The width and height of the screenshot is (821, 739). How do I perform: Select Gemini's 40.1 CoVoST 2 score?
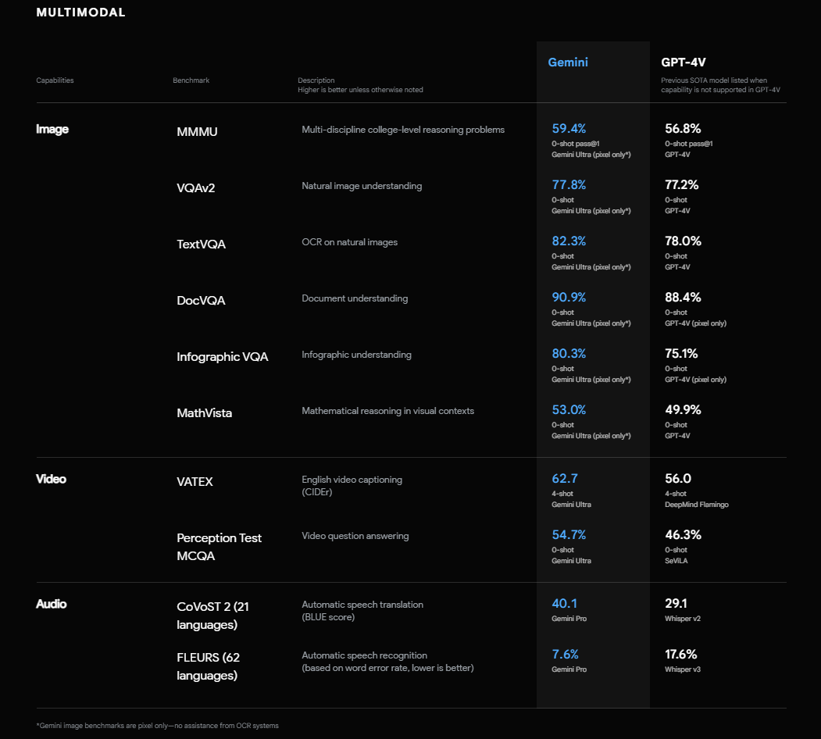pyautogui.click(x=565, y=603)
